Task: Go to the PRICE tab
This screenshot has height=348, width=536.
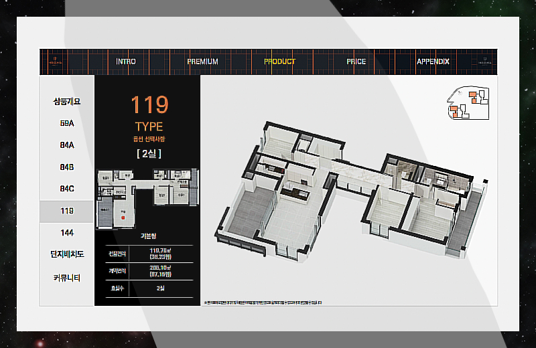Action: 356,62
